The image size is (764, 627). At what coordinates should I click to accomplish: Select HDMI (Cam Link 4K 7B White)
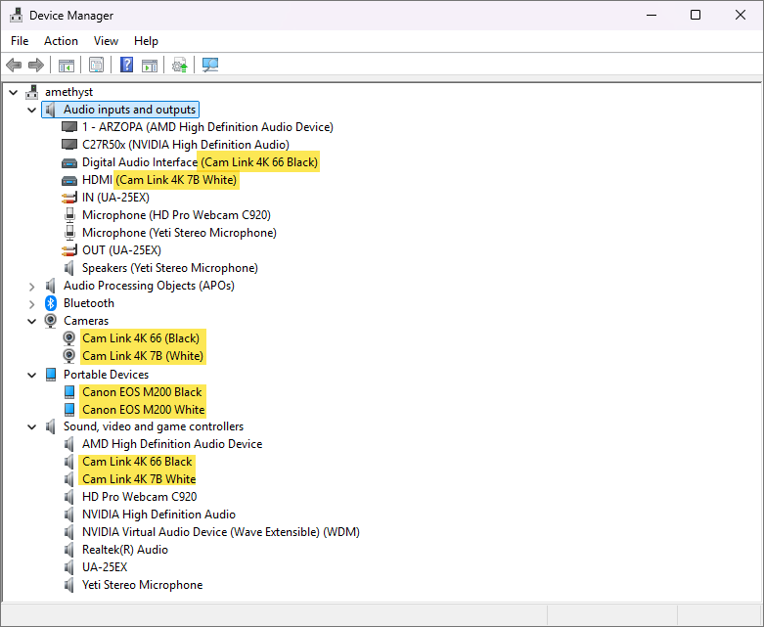pos(159,180)
